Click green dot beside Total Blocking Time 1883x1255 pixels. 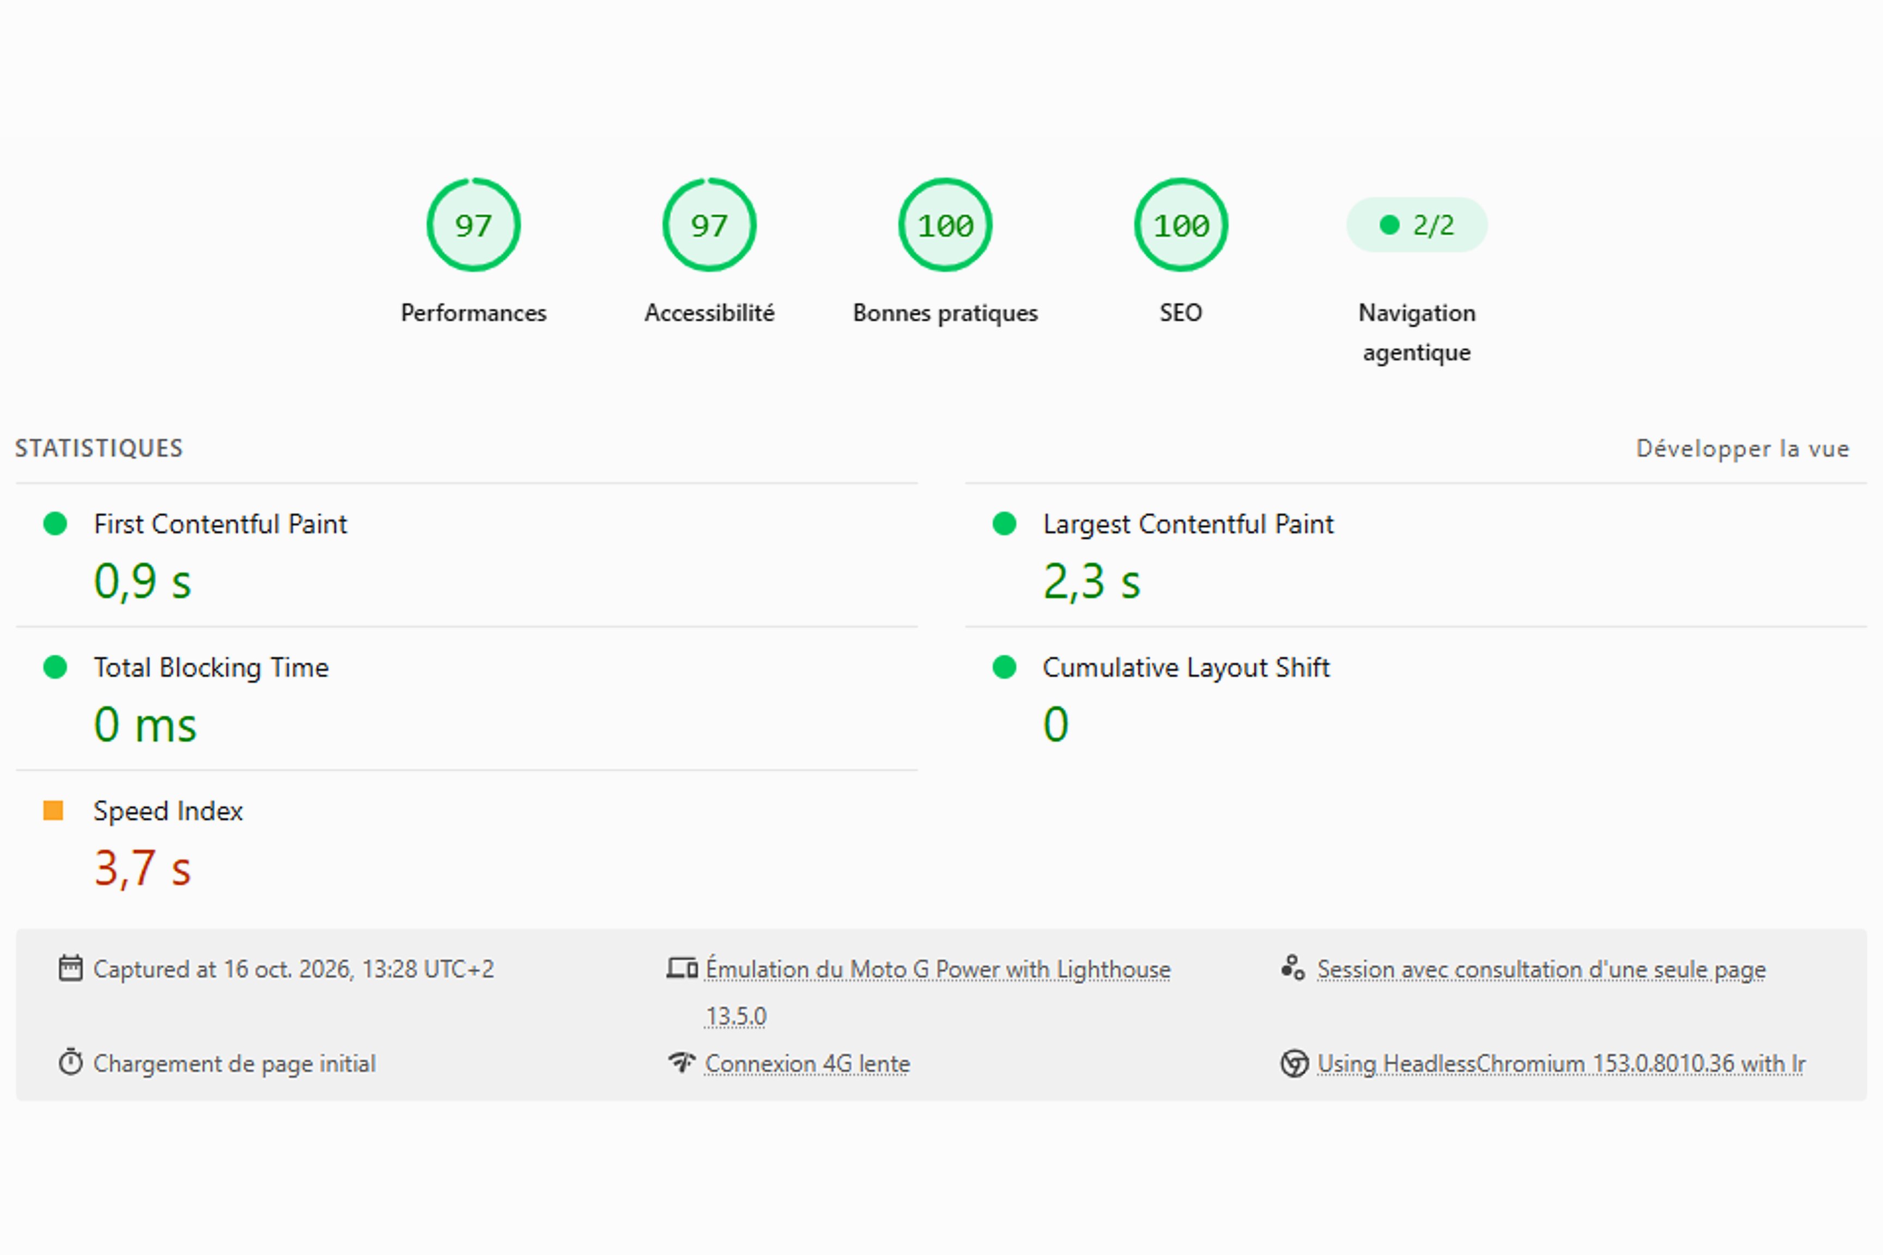pyautogui.click(x=55, y=667)
